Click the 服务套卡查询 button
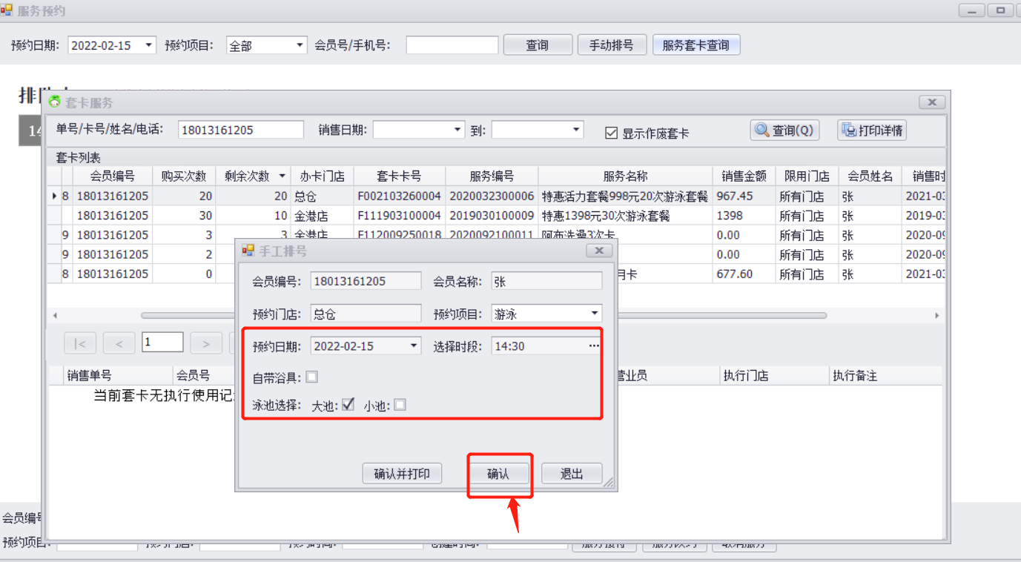The width and height of the screenshot is (1021, 562). [x=696, y=45]
